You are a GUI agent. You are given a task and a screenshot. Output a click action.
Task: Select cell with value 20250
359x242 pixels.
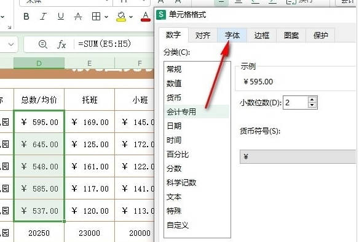click(x=39, y=233)
